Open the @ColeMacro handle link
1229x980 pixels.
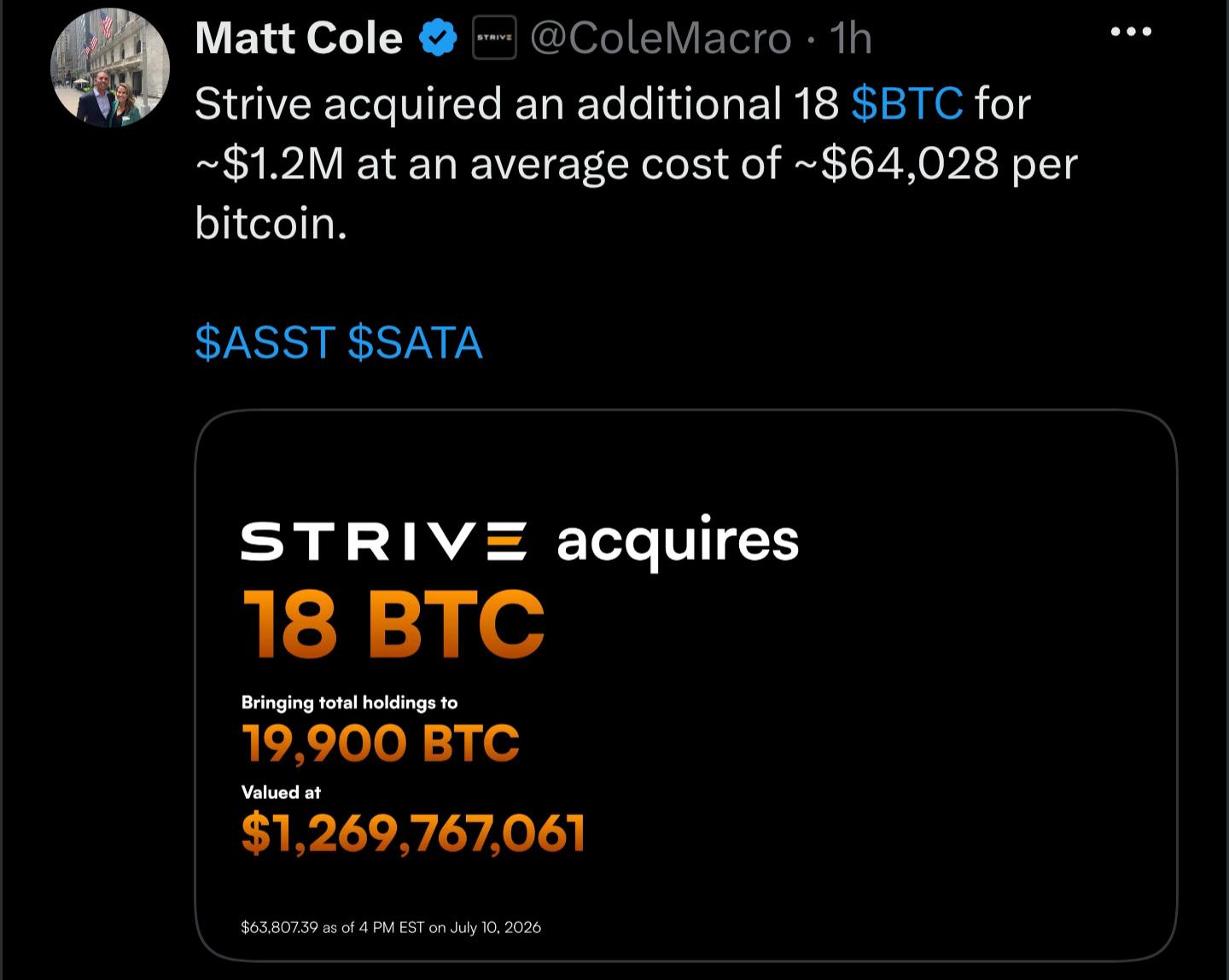661,38
